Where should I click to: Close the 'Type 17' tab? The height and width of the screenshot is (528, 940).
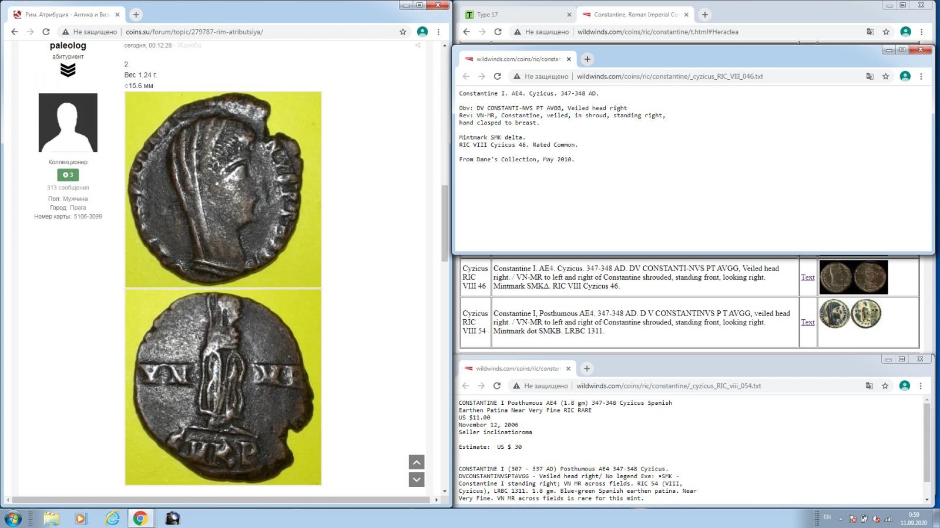click(569, 15)
